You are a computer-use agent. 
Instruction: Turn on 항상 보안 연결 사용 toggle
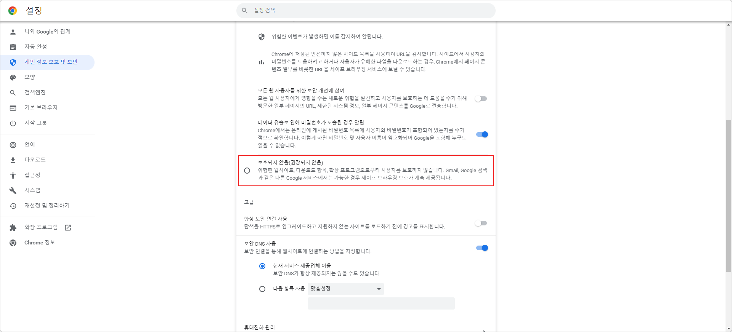point(481,223)
